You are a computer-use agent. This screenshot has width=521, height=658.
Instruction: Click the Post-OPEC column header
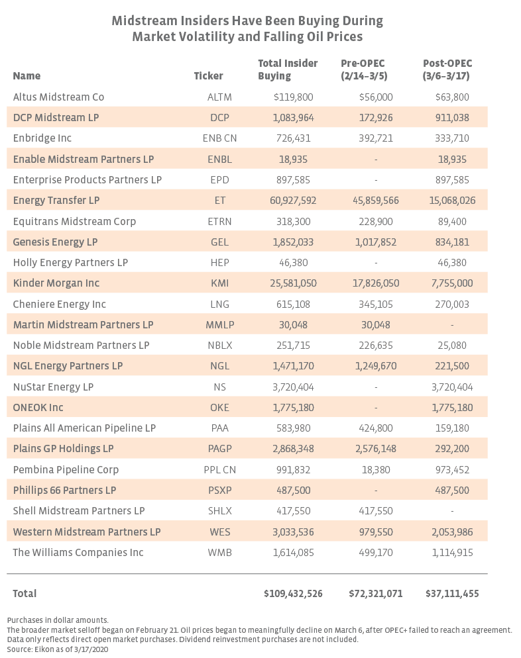pyautogui.click(x=447, y=70)
